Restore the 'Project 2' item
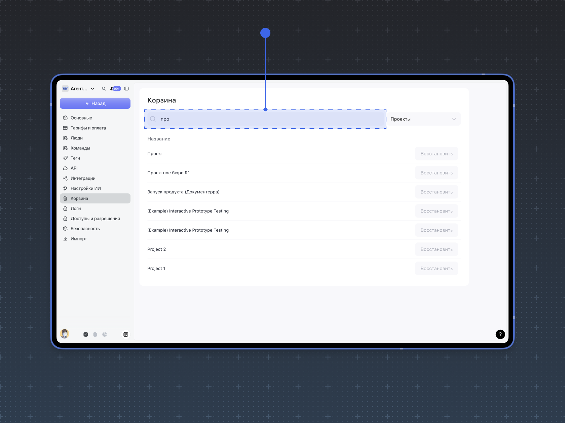 pyautogui.click(x=436, y=249)
